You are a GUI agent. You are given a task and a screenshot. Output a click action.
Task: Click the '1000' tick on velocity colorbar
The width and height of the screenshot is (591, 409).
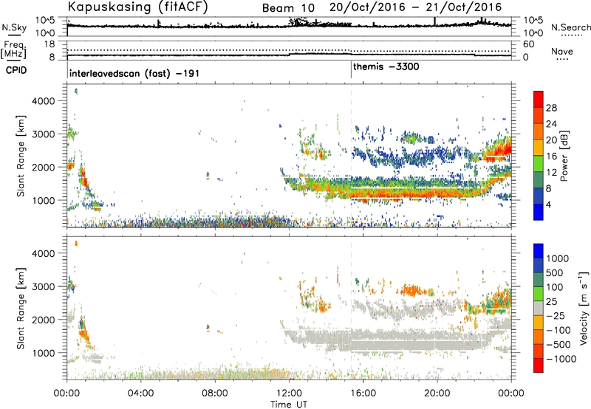coord(558,258)
